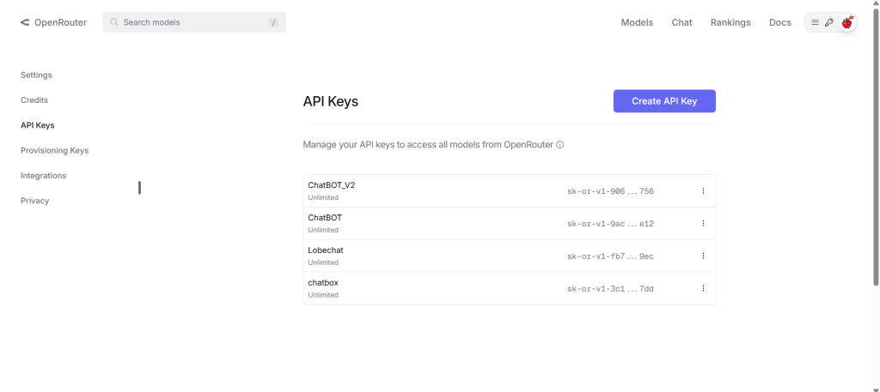Open three-dot menu for chatbox key

point(703,288)
